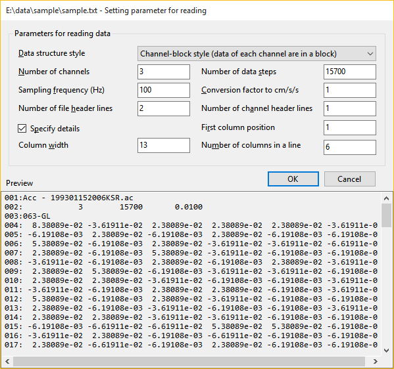Open the Data structure style dropdown
The image size is (394, 369).
[257, 53]
